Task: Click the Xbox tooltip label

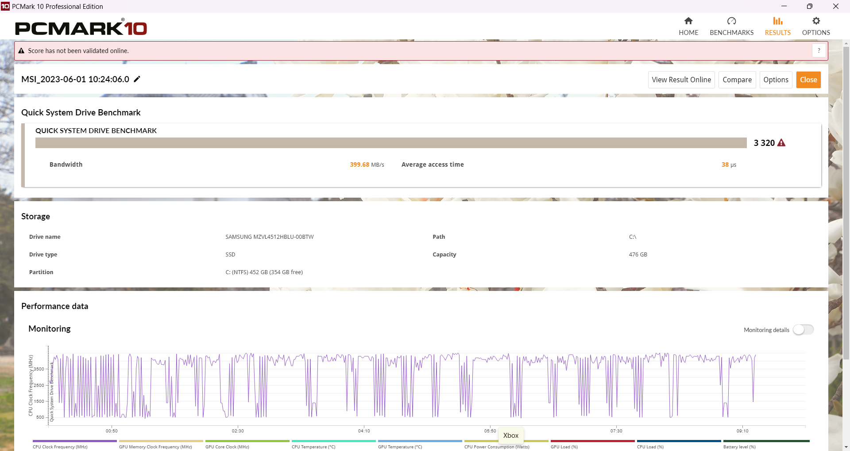Action: (x=511, y=436)
